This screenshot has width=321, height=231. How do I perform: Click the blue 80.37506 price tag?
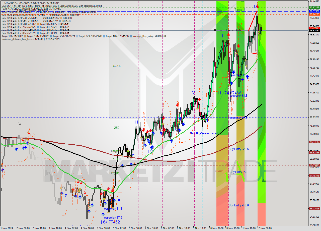[x=314, y=11]
